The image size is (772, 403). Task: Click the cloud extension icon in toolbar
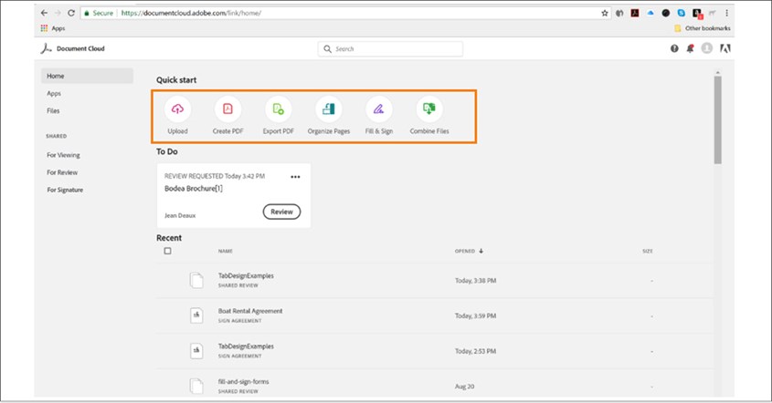tap(650, 14)
